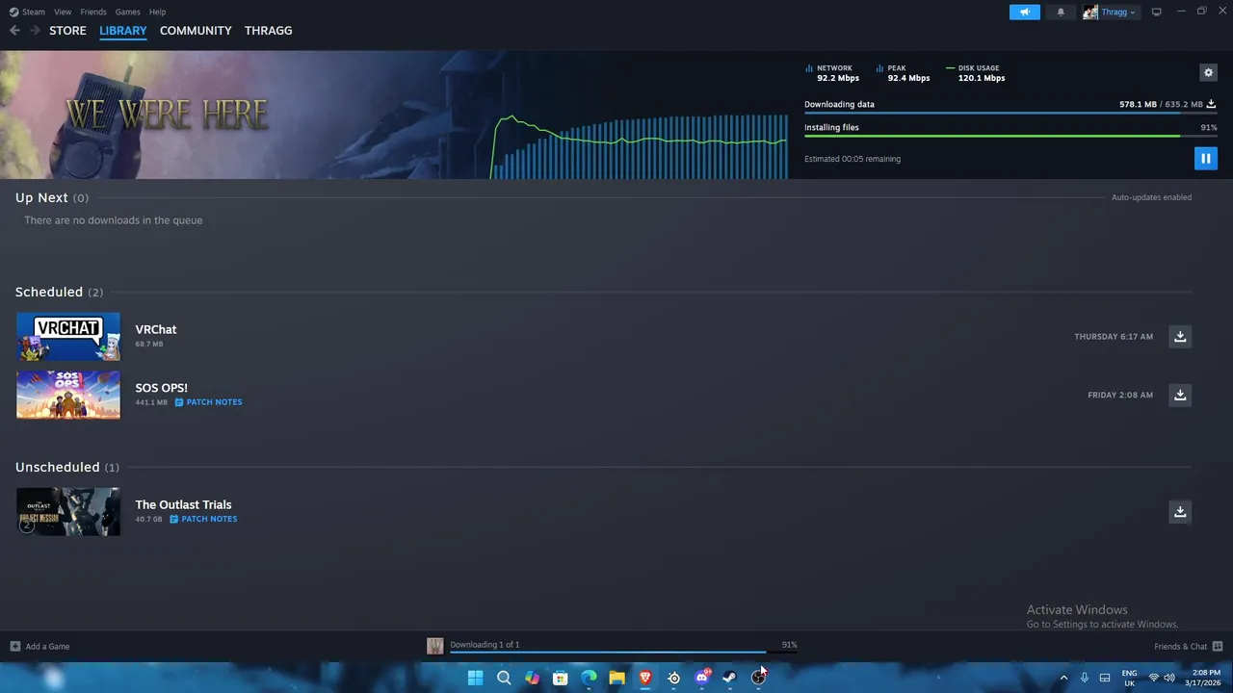Click the Downloading data progress bar

click(1010, 113)
